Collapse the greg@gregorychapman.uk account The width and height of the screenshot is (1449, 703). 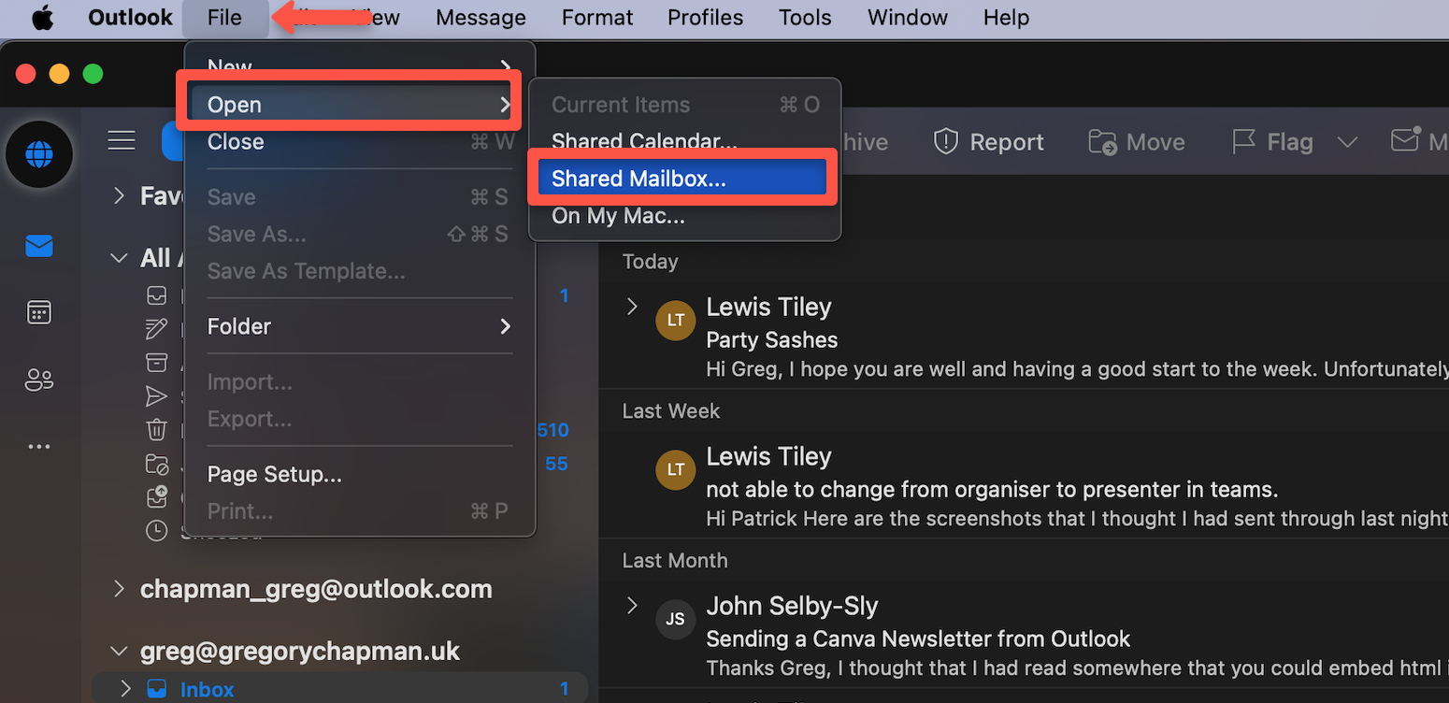coord(119,652)
